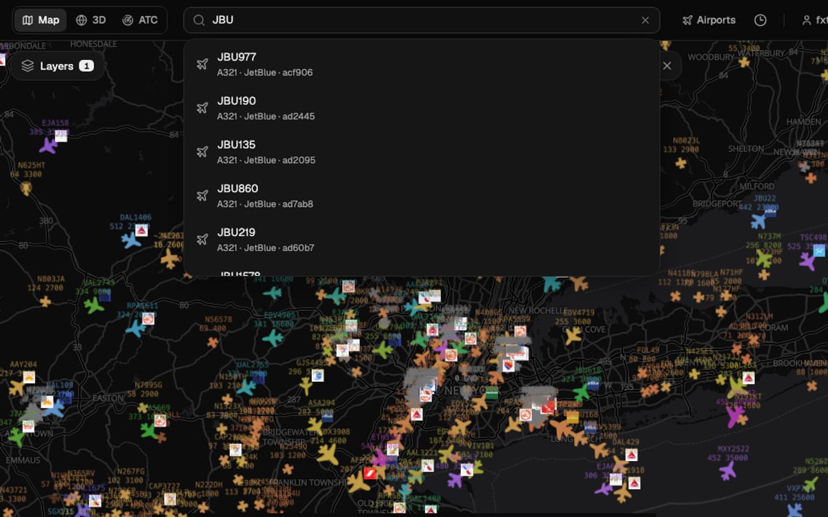Dismiss the panel using the X beside the results
This screenshot has height=517, width=828.
(667, 66)
